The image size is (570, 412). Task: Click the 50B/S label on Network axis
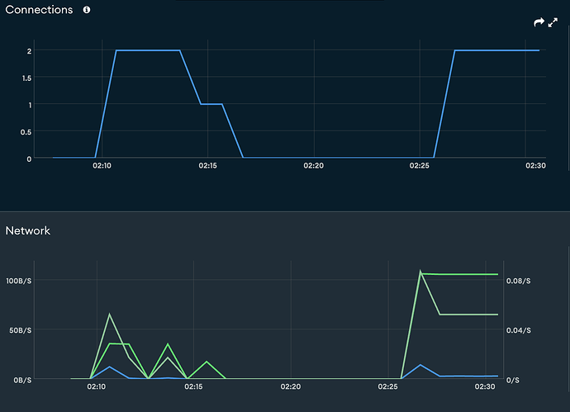pos(20,330)
